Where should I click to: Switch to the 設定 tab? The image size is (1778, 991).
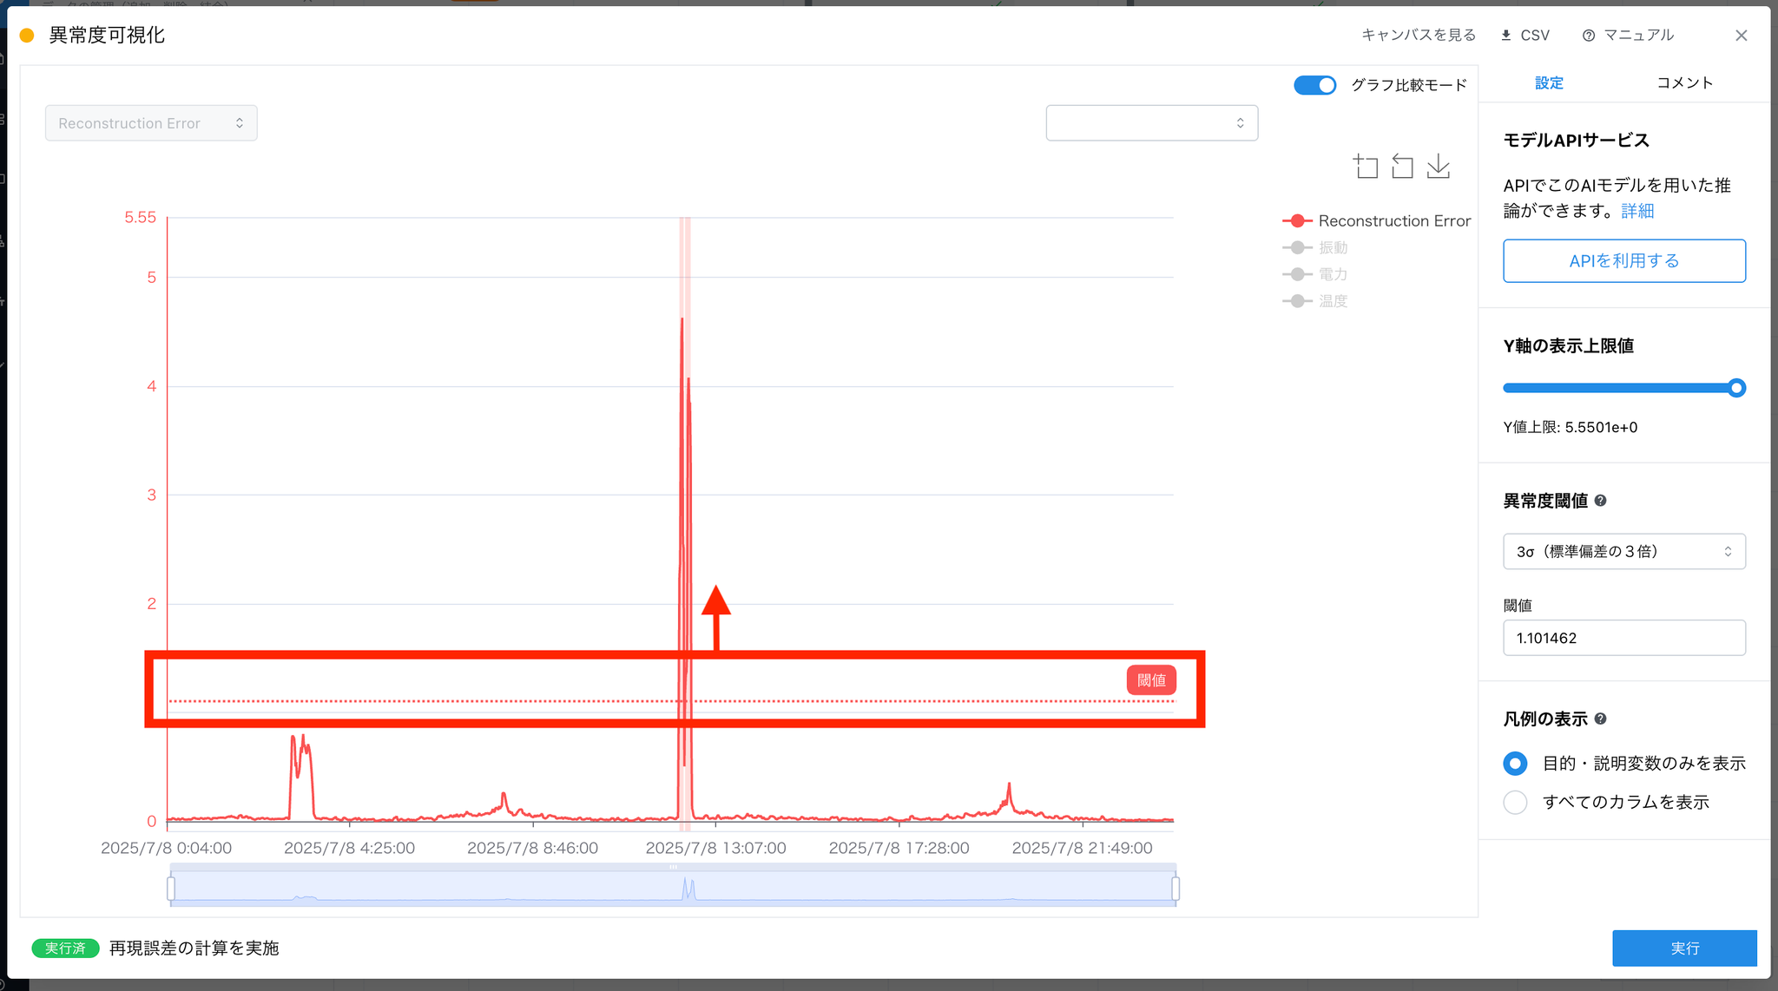1549,83
